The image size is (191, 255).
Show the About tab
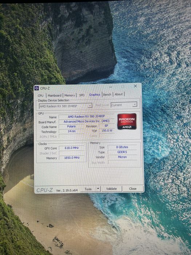(x=119, y=94)
